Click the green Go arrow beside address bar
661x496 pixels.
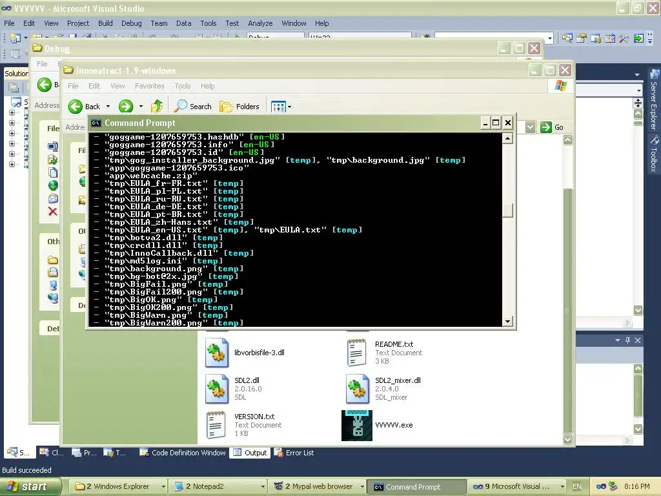(546, 127)
